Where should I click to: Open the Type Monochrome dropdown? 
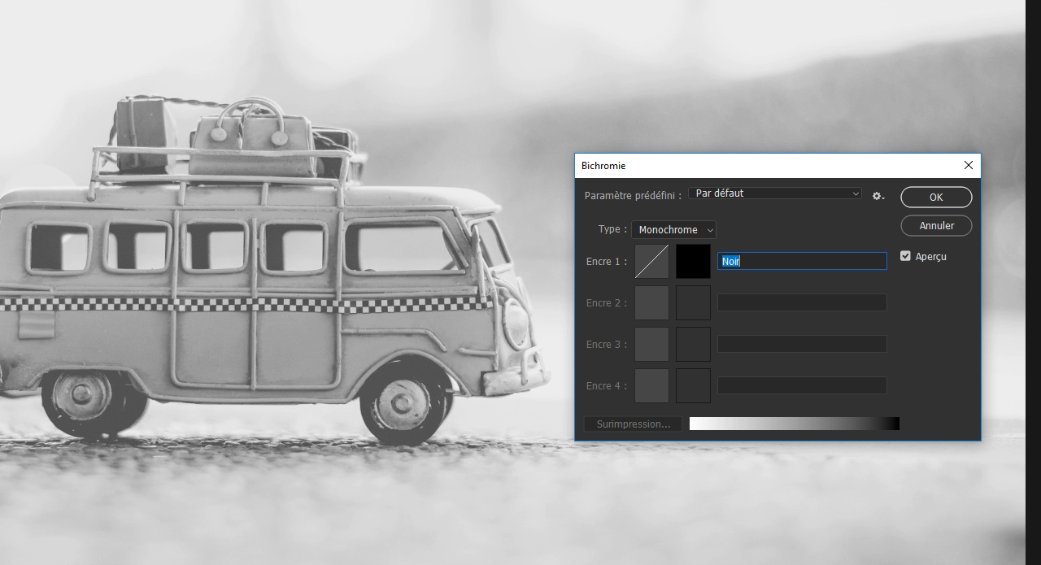coord(673,230)
